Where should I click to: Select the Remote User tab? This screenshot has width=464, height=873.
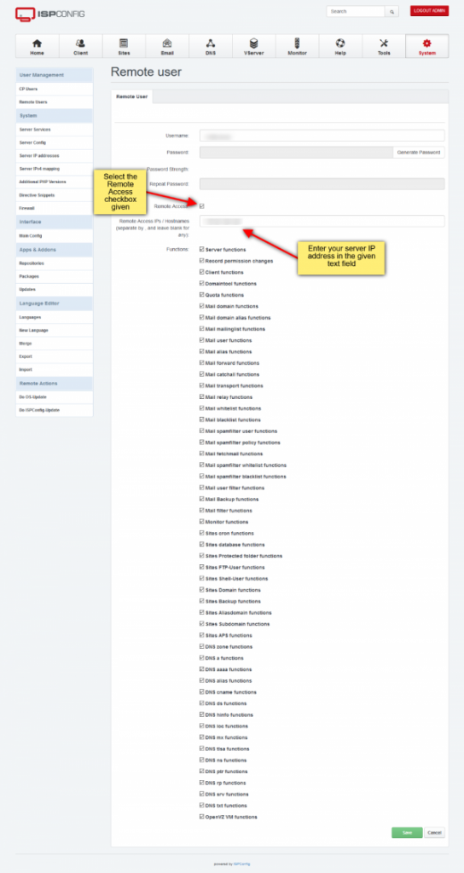(x=131, y=96)
